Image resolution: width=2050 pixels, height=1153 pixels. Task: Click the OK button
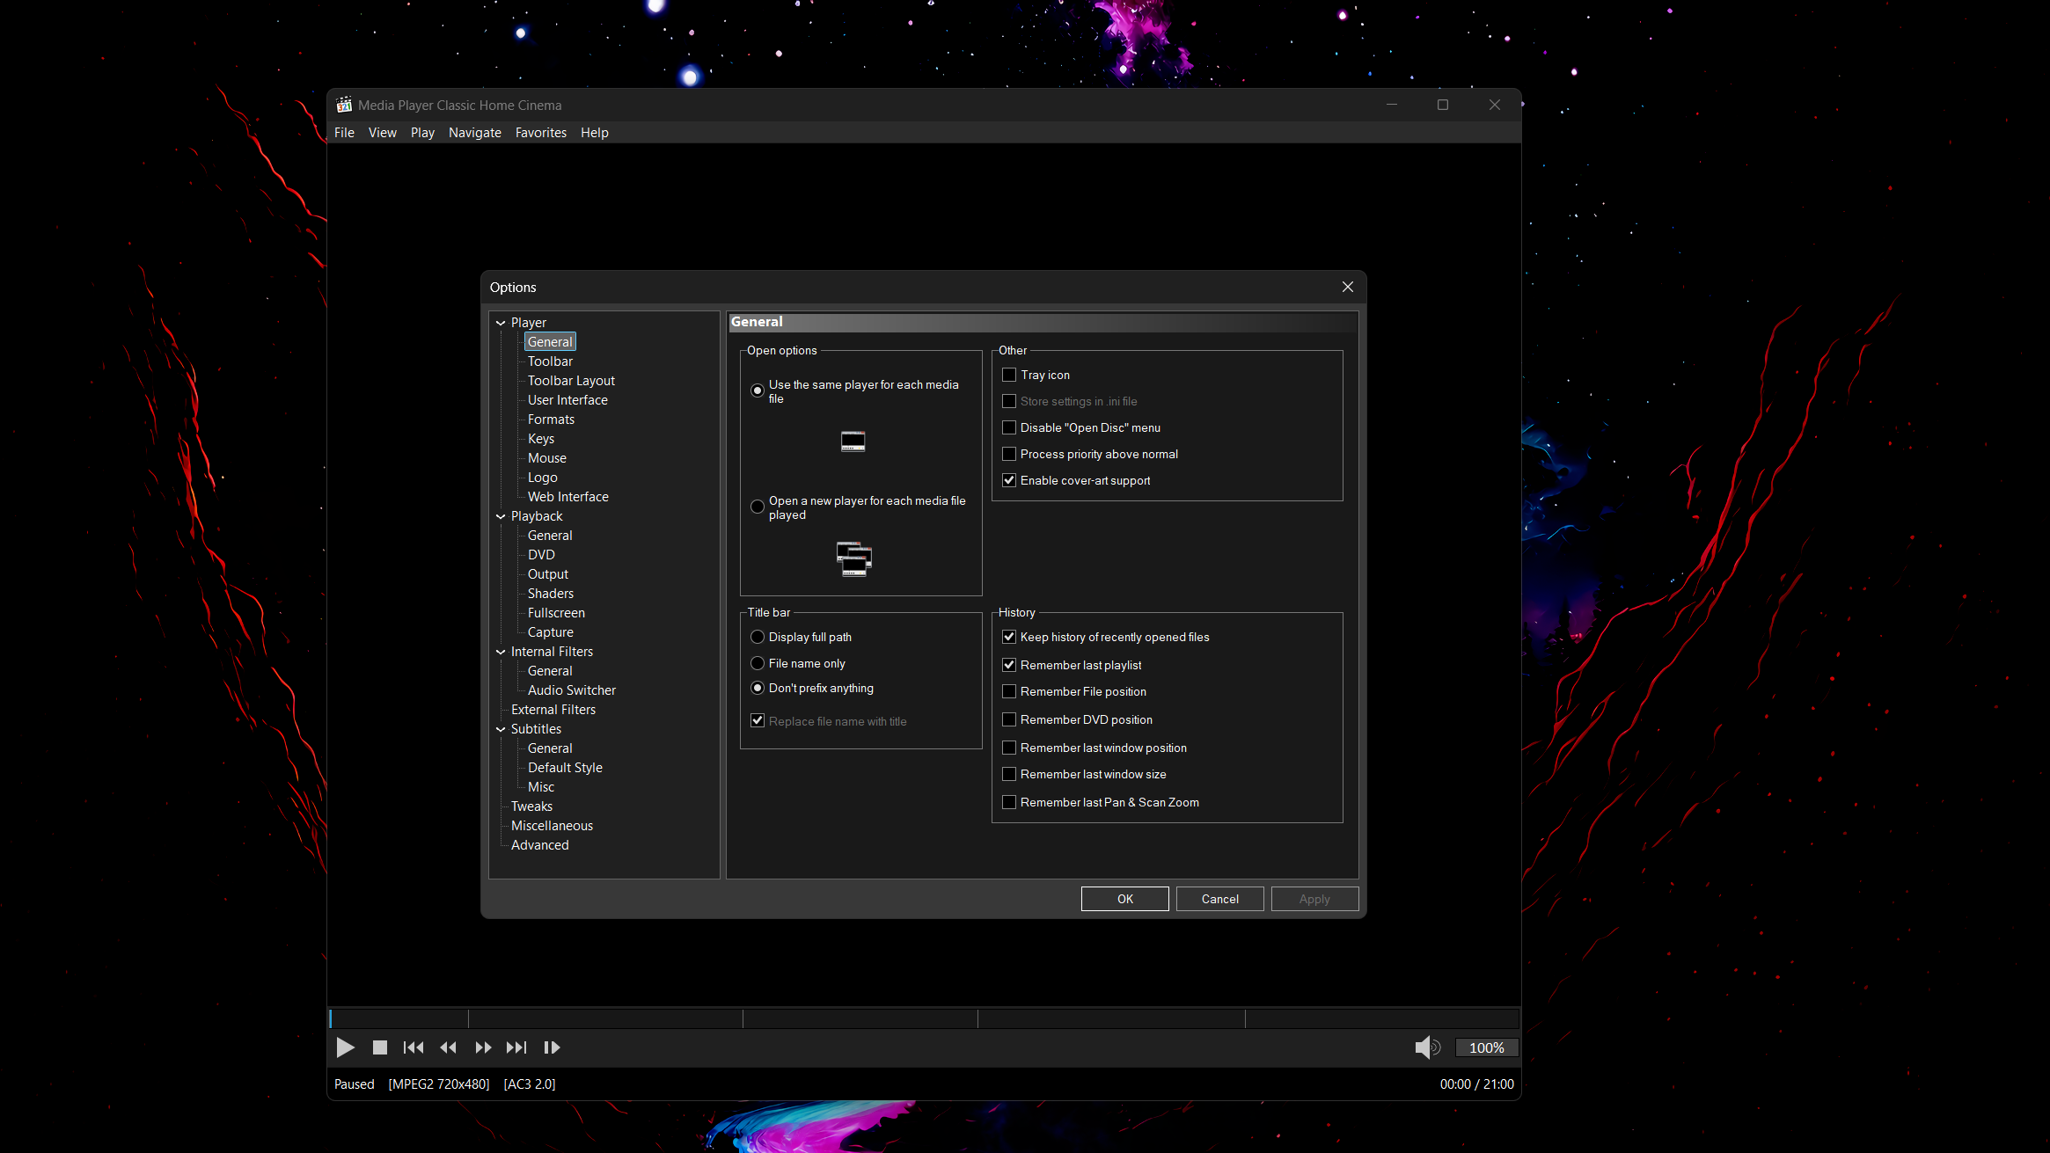click(x=1124, y=899)
